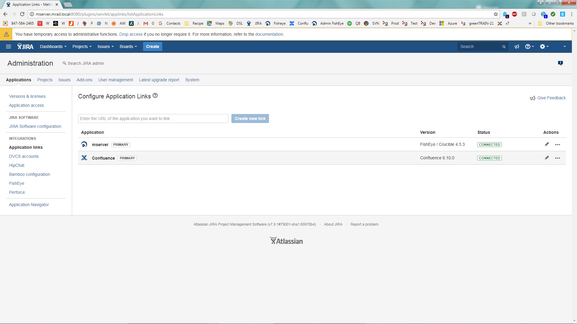This screenshot has height=324, width=577.
Task: Click the notification icon at right of Administration
Action: click(x=560, y=63)
